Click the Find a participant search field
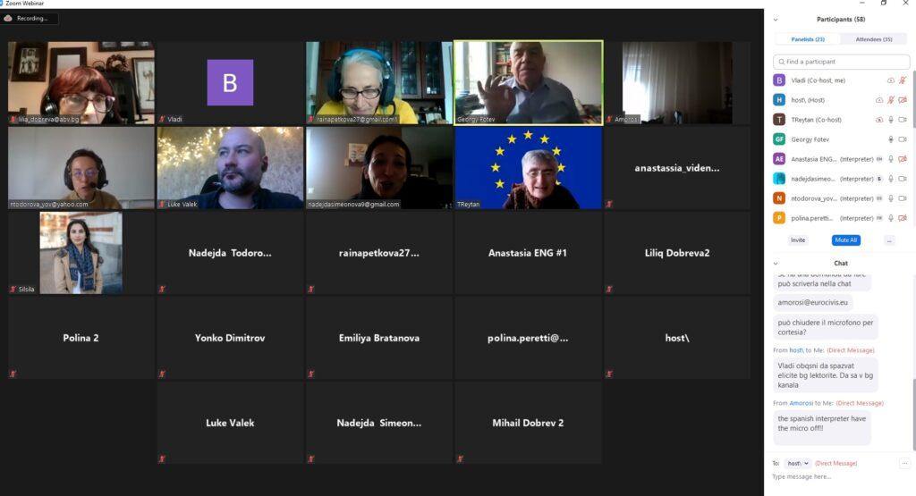 point(841,62)
